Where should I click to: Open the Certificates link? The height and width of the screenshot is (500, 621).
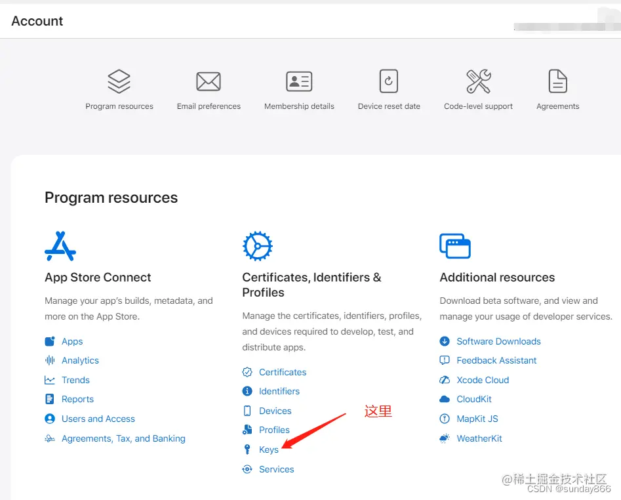283,372
